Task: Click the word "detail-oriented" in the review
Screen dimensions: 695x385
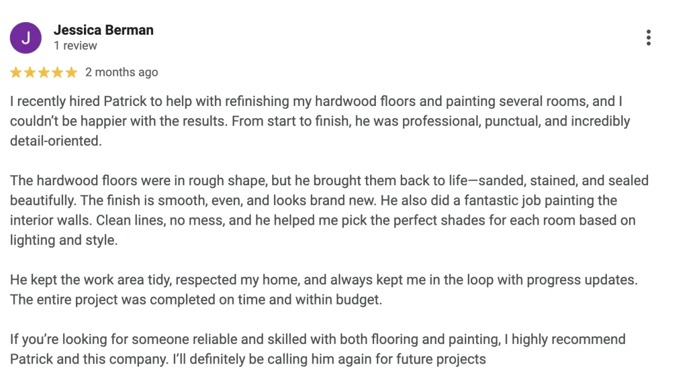Action: coord(55,141)
